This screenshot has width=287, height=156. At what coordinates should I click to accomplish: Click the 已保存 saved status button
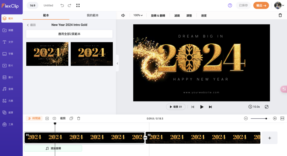click(243, 6)
